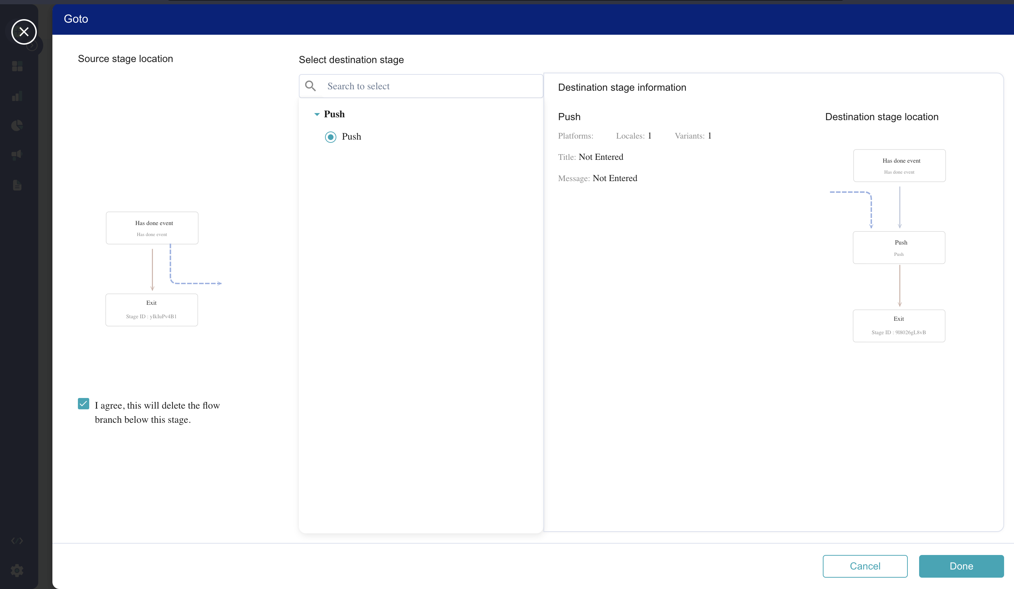Open the code brackets developer icon
This screenshot has height=589, width=1014.
[x=17, y=541]
